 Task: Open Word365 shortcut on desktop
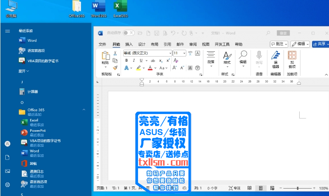99,9
